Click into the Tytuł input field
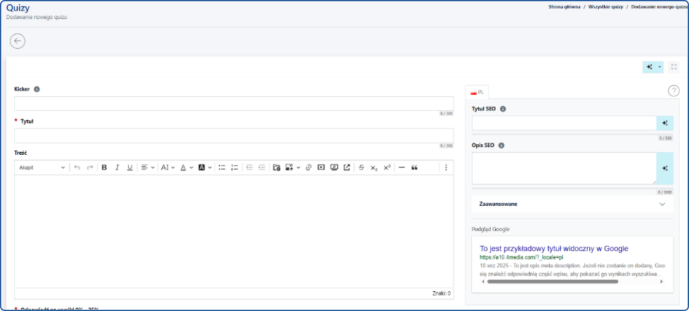The height and width of the screenshot is (311, 689). click(233, 135)
